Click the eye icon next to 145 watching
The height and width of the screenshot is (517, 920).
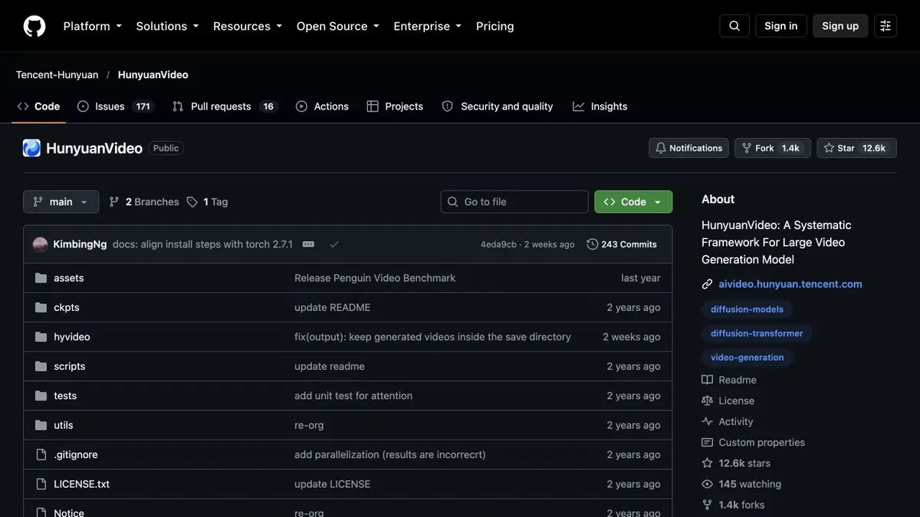tap(707, 484)
